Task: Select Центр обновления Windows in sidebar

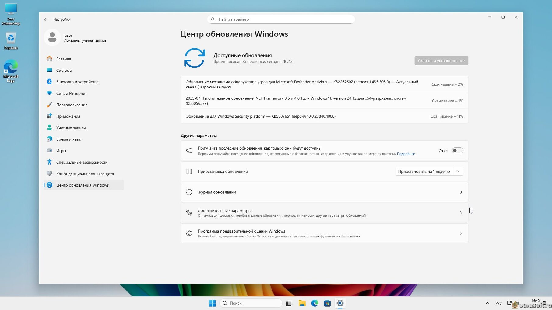Action: [x=84, y=185]
